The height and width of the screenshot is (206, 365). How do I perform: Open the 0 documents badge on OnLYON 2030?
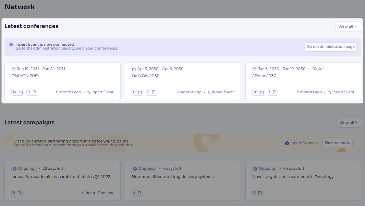click(151, 92)
